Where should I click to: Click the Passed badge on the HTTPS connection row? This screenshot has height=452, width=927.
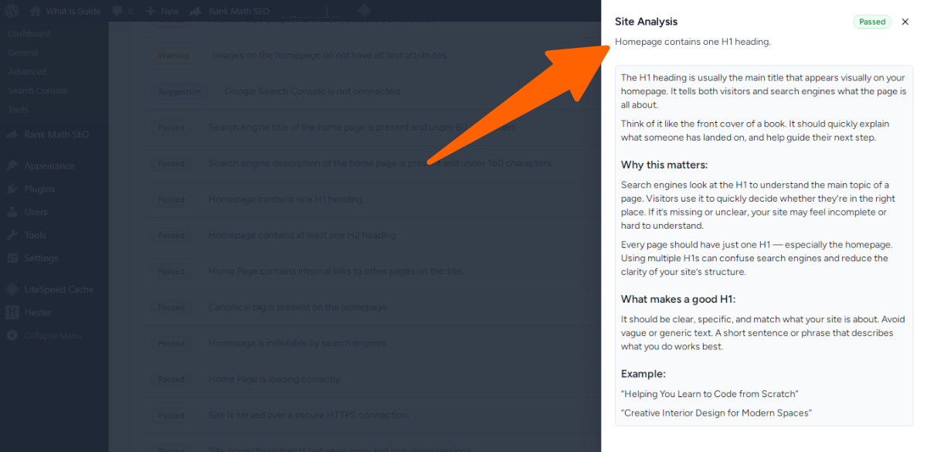click(x=171, y=416)
